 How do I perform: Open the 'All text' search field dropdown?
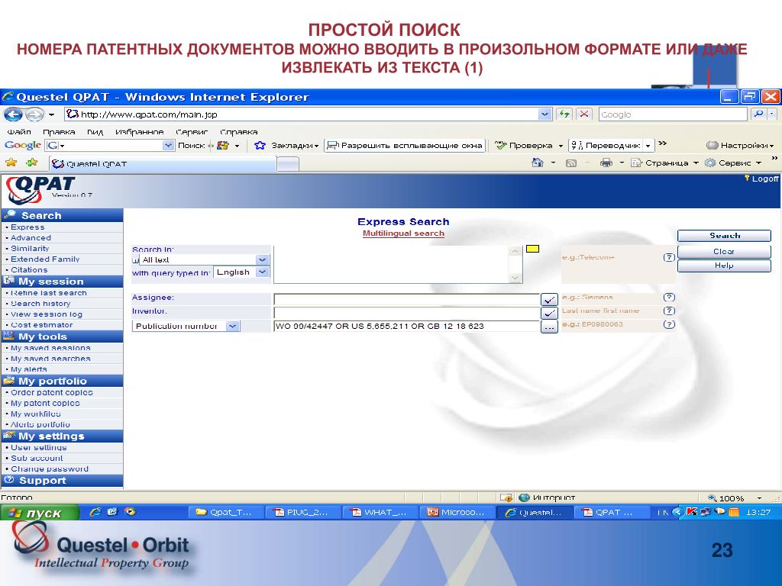pyautogui.click(x=263, y=260)
